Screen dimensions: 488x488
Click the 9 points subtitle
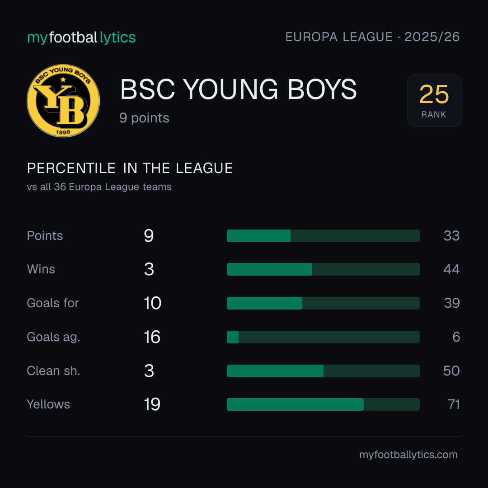tap(145, 118)
